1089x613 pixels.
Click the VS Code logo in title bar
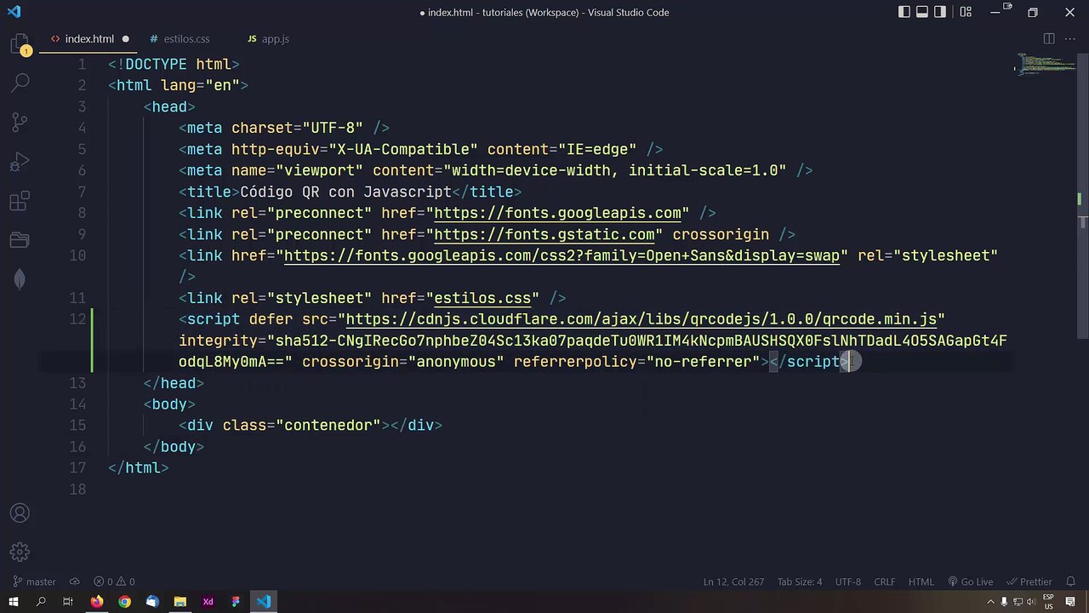pyautogui.click(x=14, y=12)
